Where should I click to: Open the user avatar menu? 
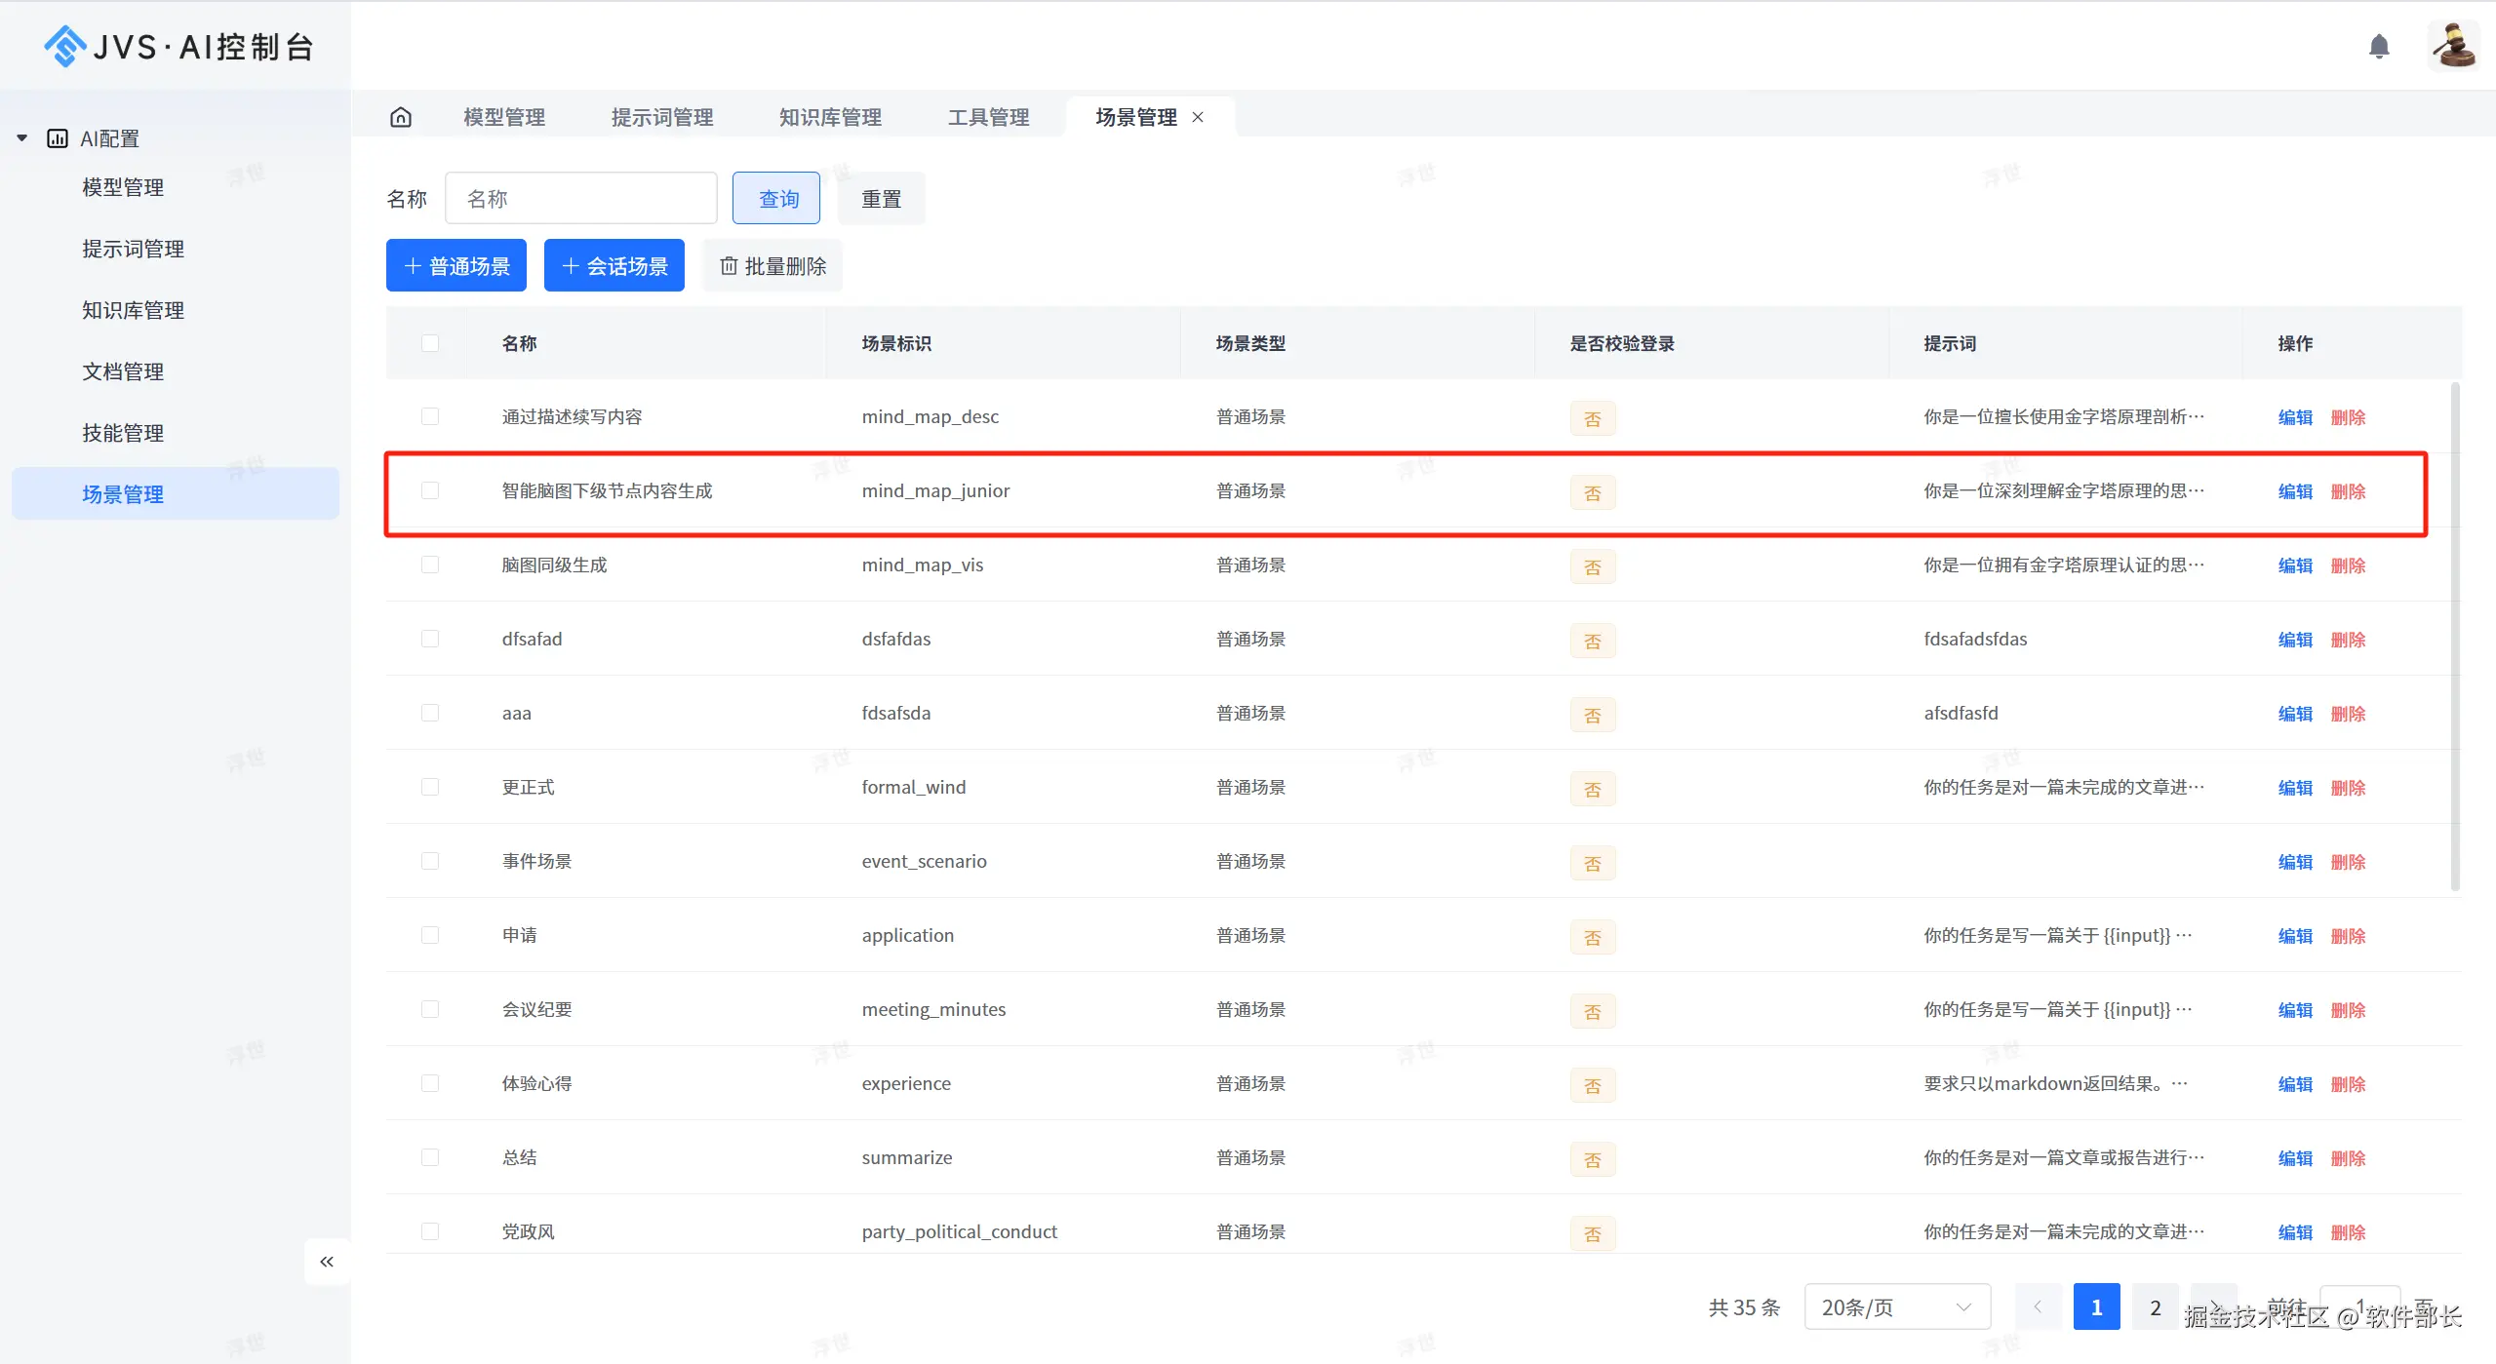[2452, 46]
